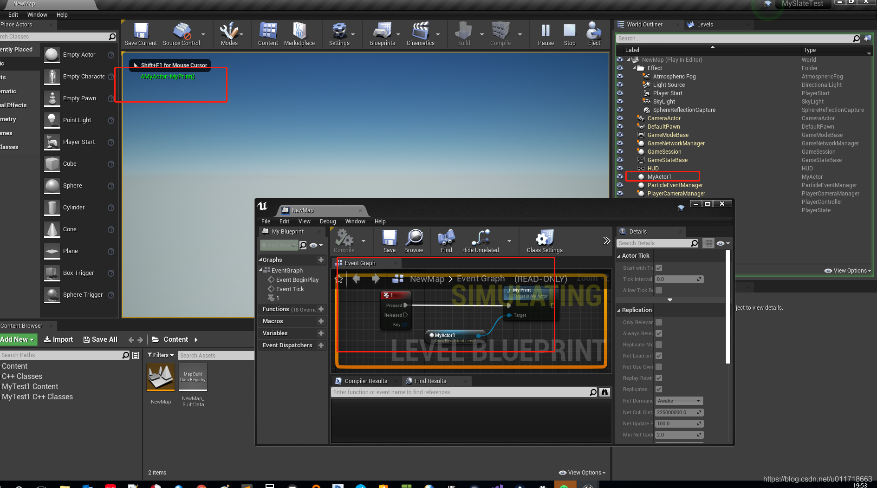Select the Point Light placement icon
This screenshot has width=877, height=488.
[52, 120]
